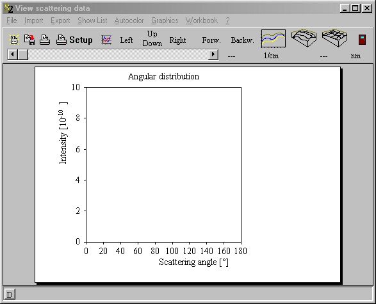Maximize the View scattering data window
Screen dimensions: 376x304
tap(355, 8)
